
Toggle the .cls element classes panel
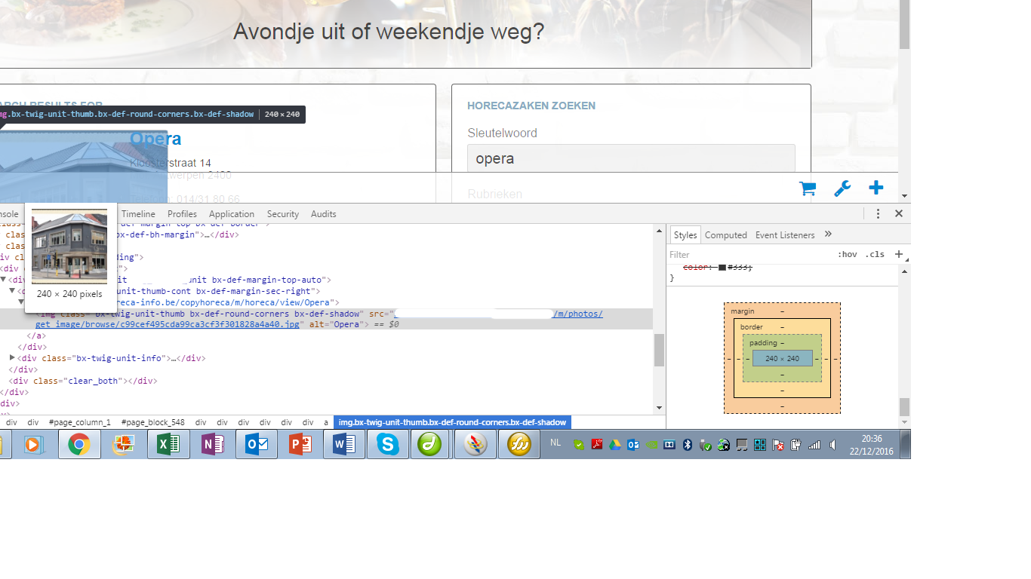click(875, 255)
